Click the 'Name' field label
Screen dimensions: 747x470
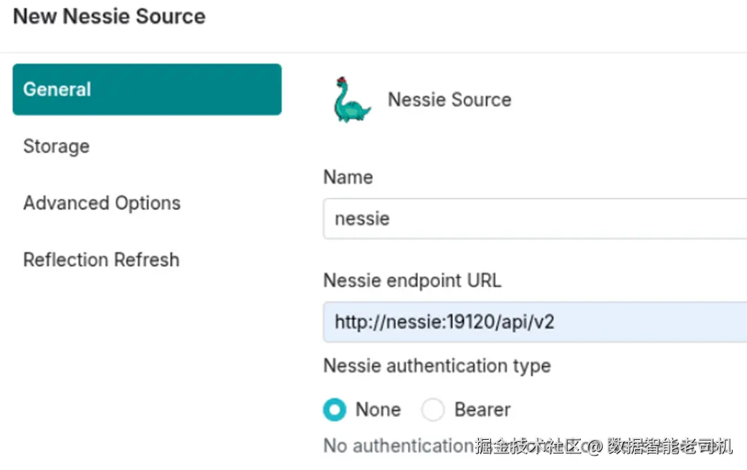coord(348,177)
